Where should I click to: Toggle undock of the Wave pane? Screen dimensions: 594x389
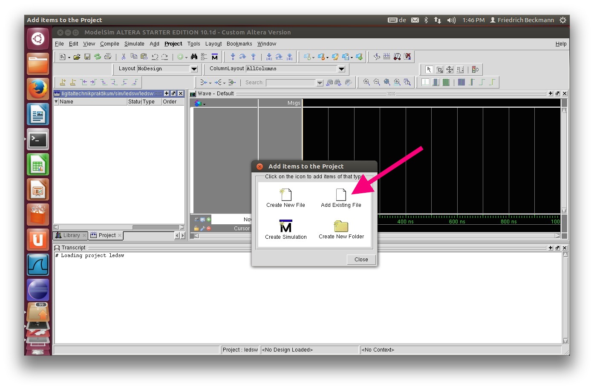click(x=557, y=94)
